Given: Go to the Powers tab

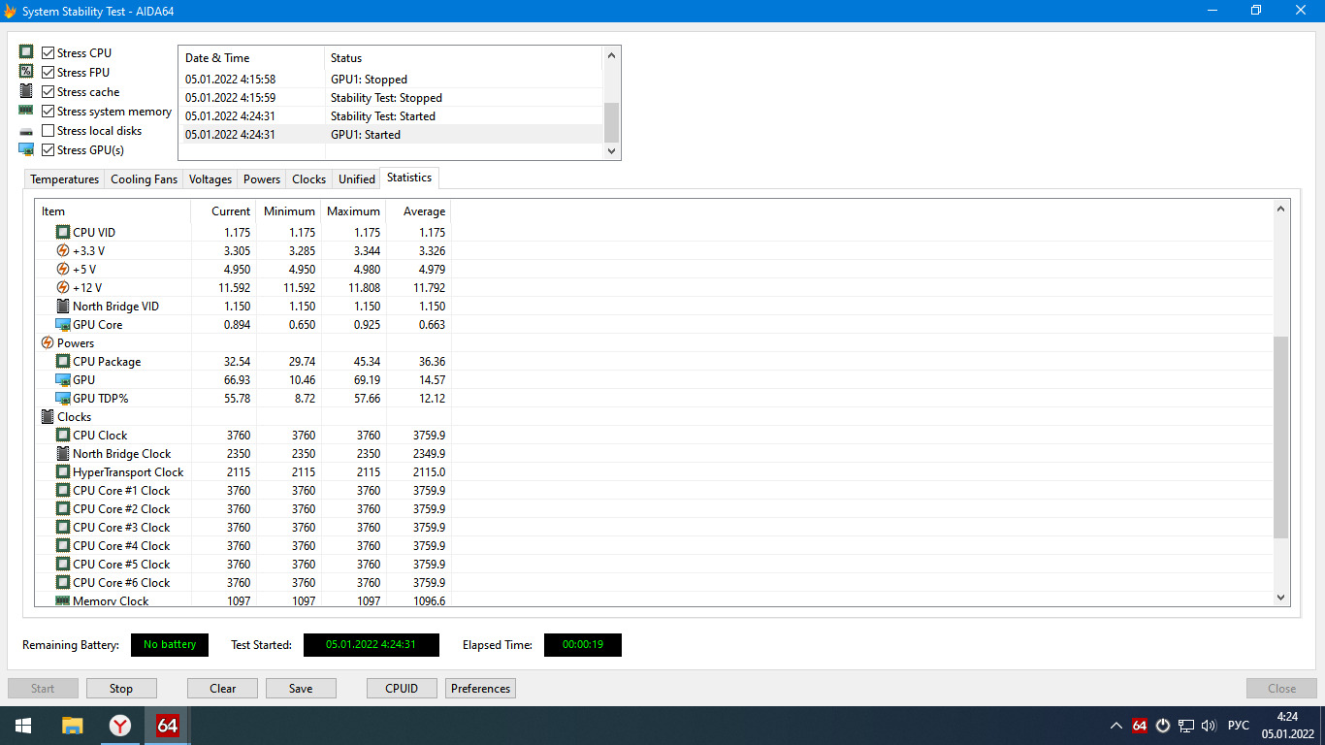Looking at the screenshot, I should tap(262, 179).
